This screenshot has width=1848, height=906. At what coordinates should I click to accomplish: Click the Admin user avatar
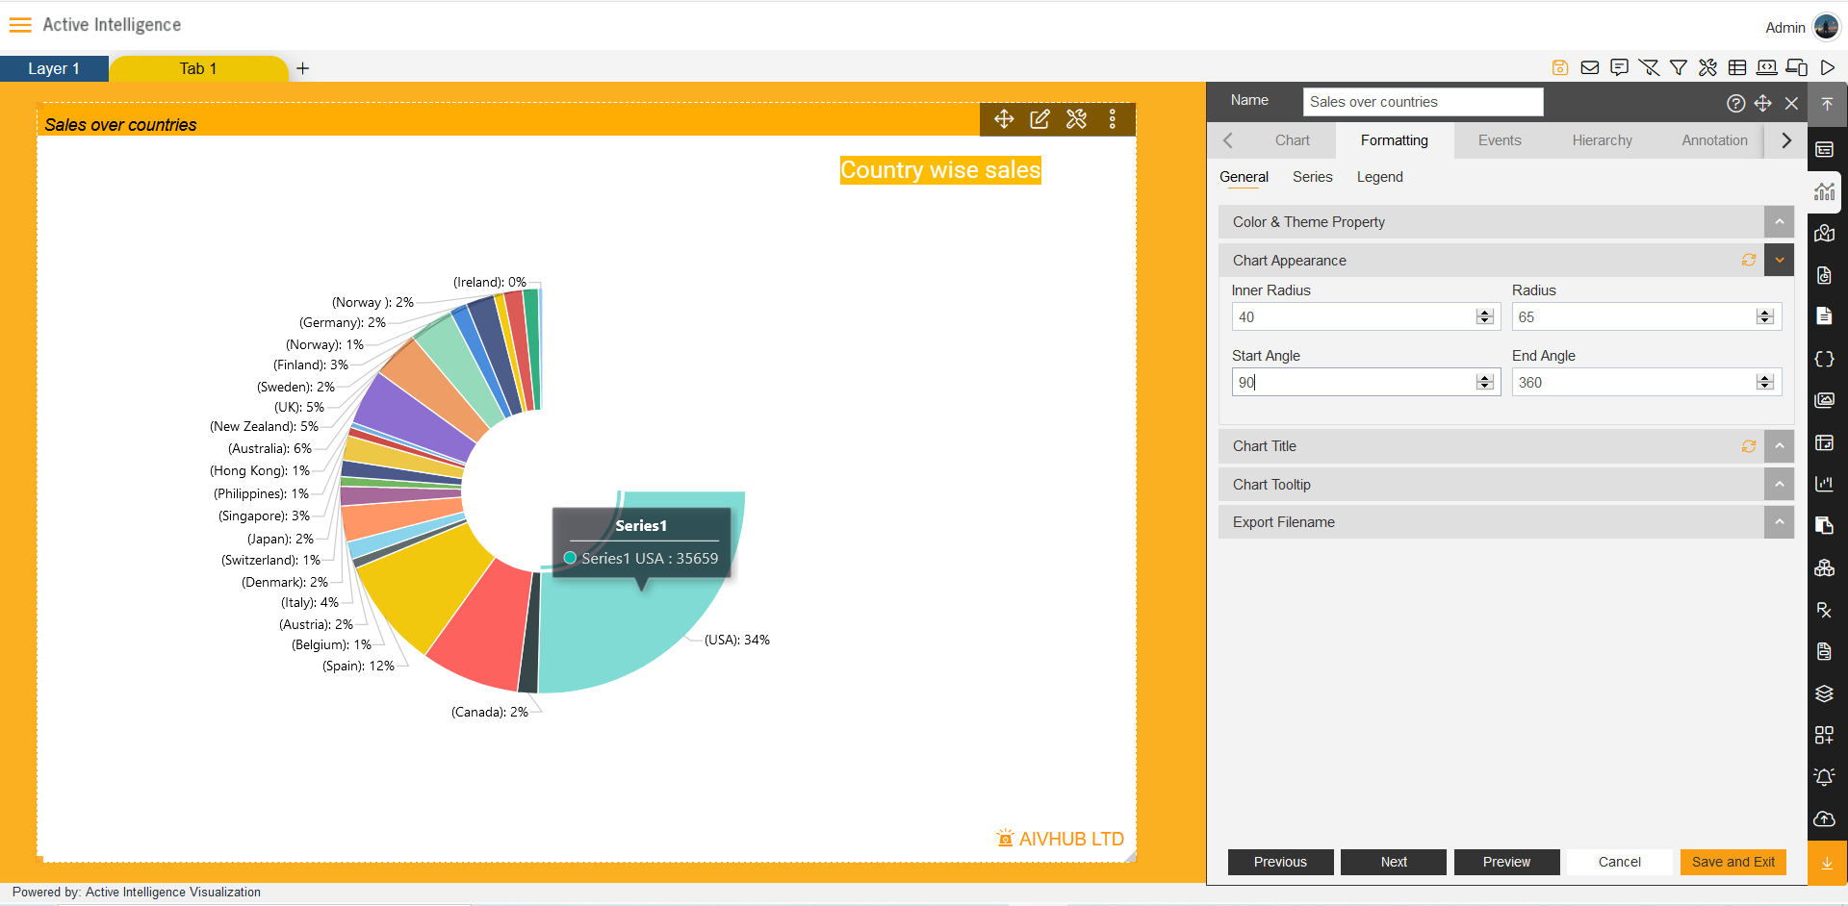click(x=1826, y=27)
